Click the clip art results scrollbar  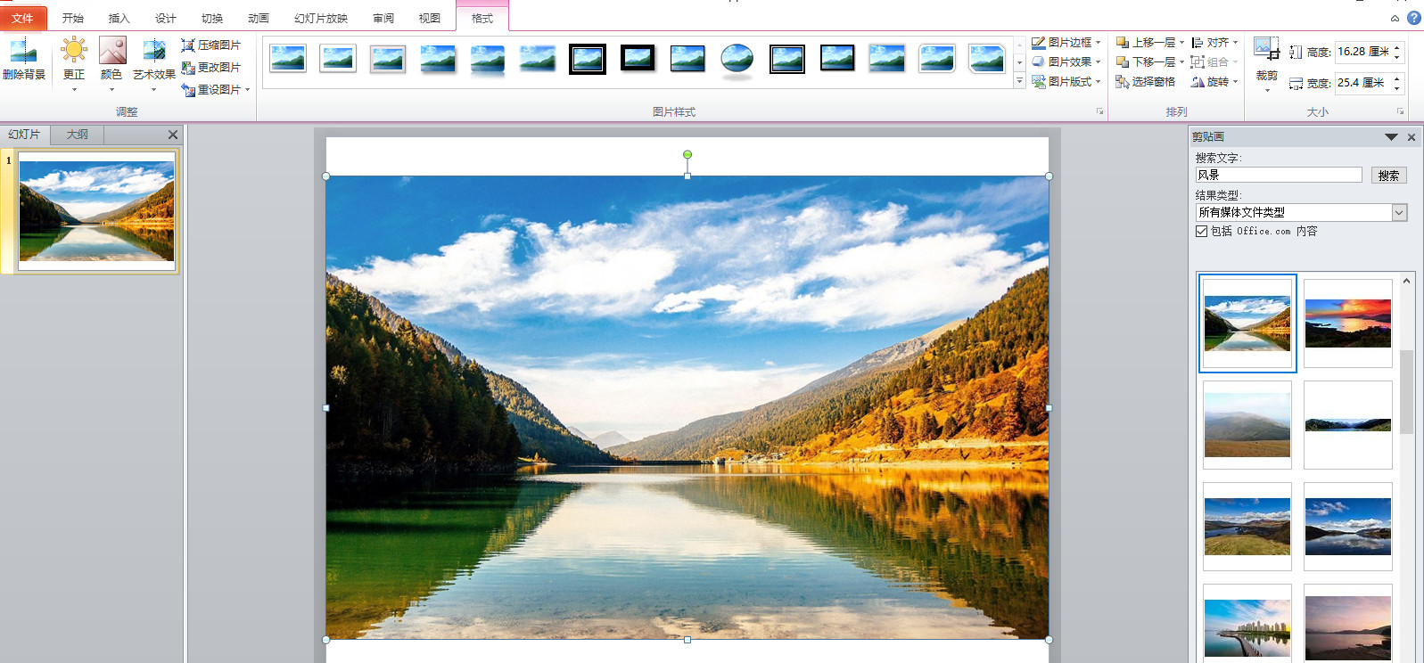point(1406,392)
